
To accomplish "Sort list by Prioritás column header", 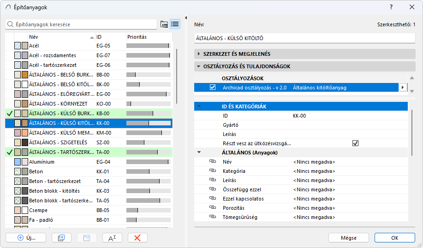I will (148, 37).
